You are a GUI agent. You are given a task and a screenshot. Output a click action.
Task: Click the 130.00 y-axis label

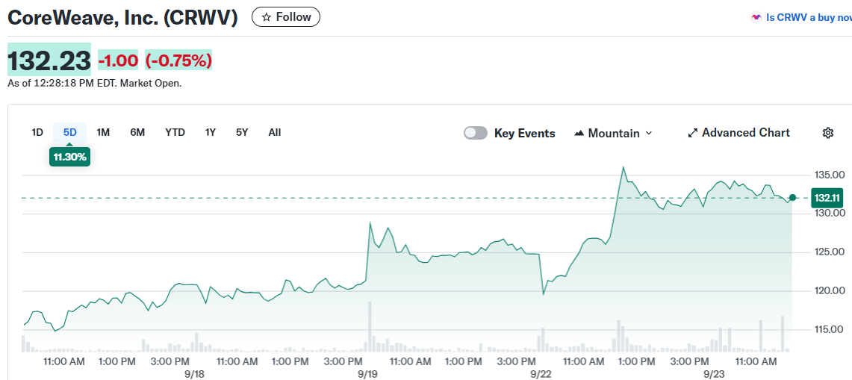829,213
